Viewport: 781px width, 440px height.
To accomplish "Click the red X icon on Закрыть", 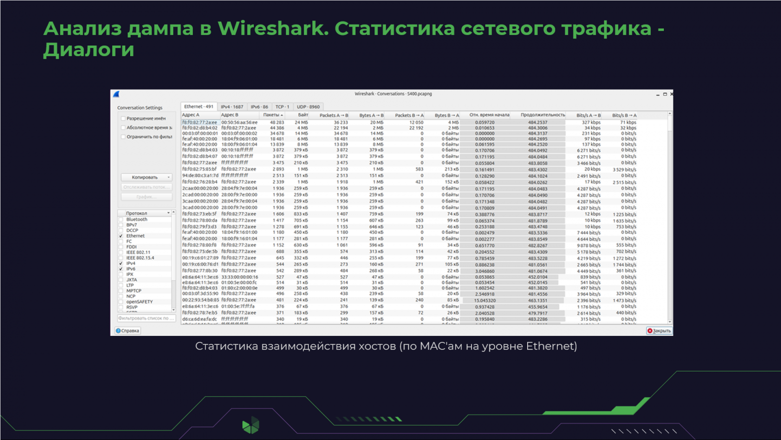I will (x=650, y=331).
